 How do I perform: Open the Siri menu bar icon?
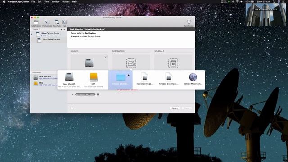[x=279, y=2]
